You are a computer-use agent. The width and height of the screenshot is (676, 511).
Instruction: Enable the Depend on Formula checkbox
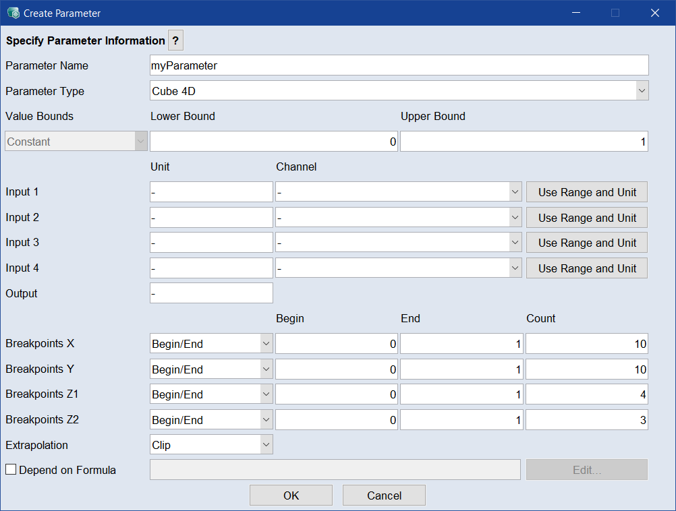point(11,470)
